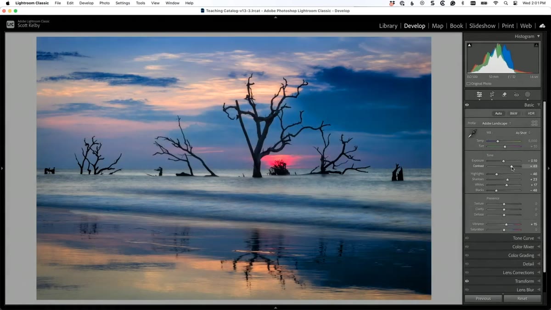Viewport: 551px width, 310px height.
Task: Toggle Transform panel eye
Action: [467, 281]
